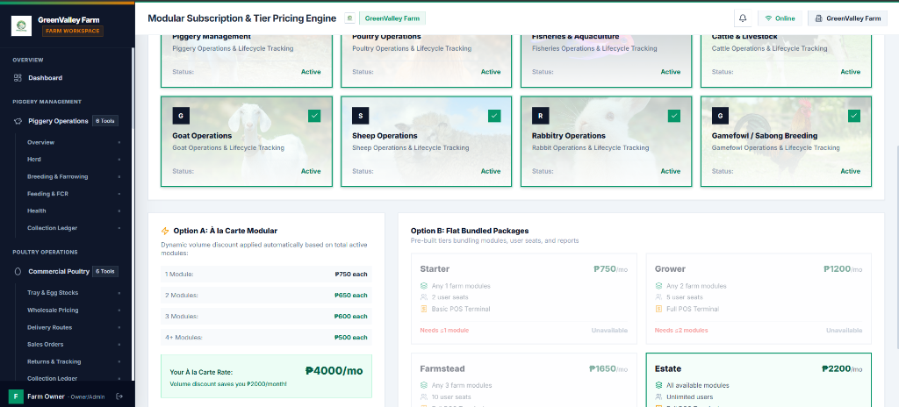The width and height of the screenshot is (899, 407).
Task: Toggle the Fisheries & Aquaculture module card
Action: pos(606,60)
